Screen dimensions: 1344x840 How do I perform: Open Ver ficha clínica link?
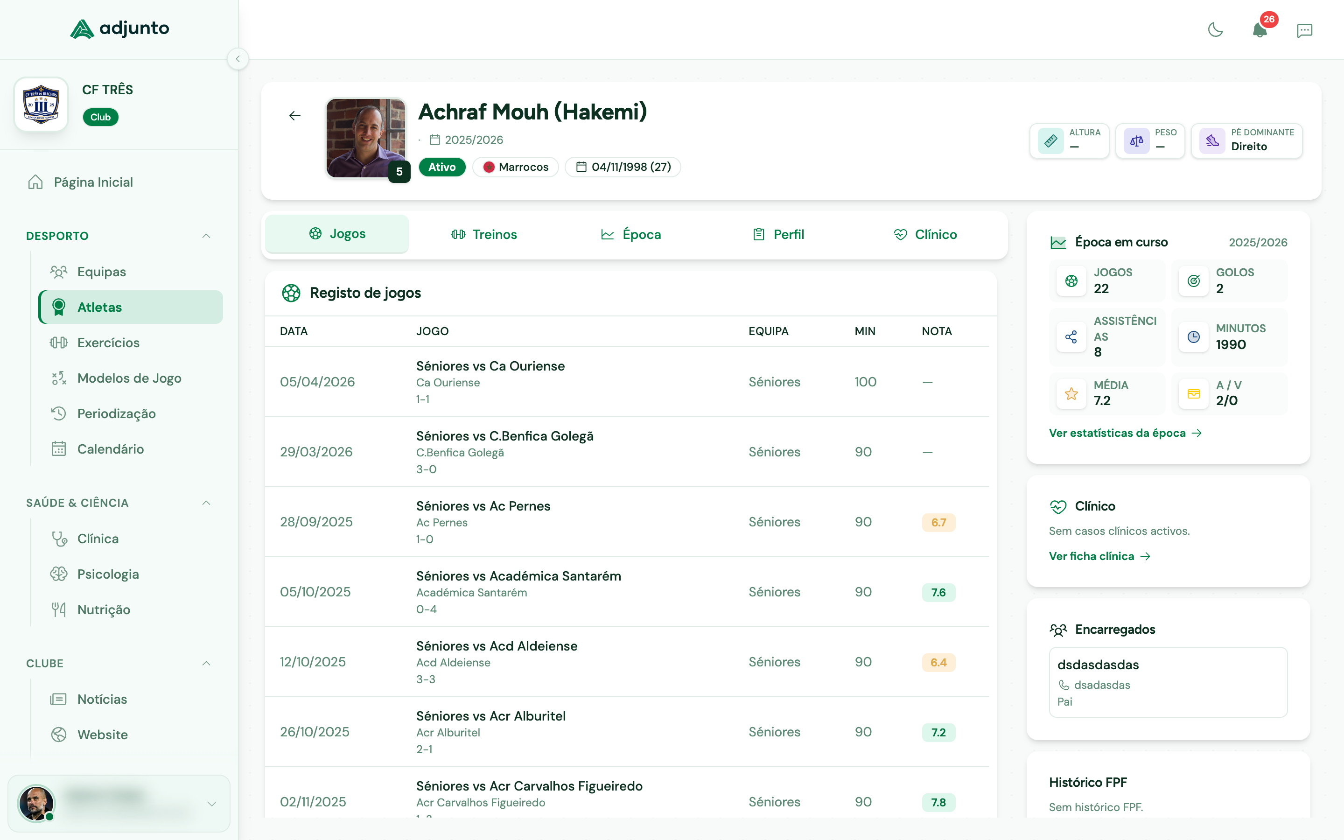pos(1099,555)
